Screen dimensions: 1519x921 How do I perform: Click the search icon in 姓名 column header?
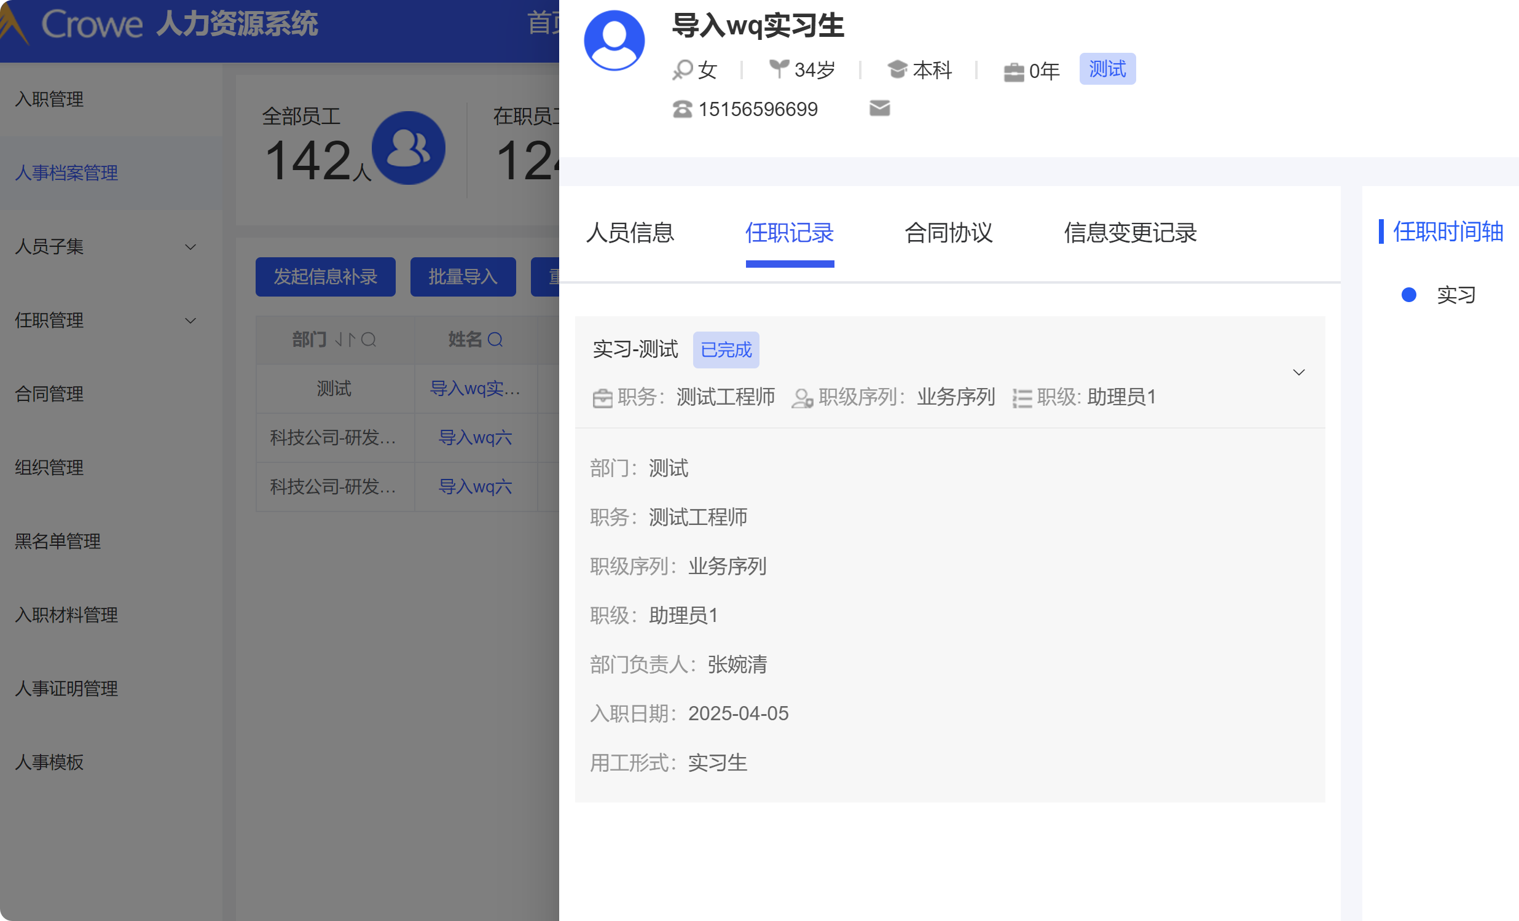[495, 340]
